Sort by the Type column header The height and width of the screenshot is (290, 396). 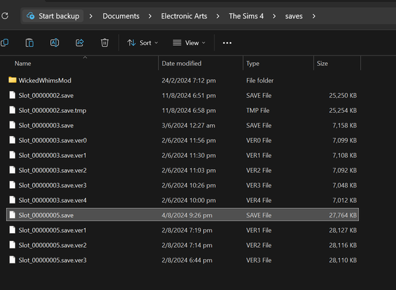253,63
